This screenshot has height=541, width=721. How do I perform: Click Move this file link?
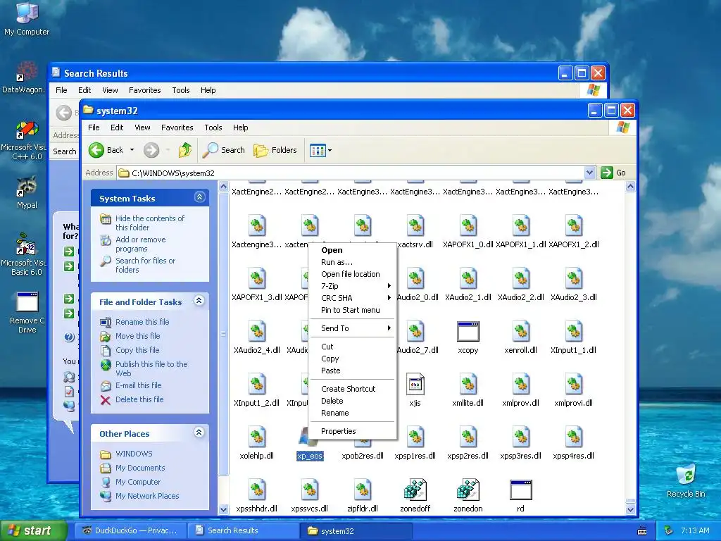pyautogui.click(x=137, y=336)
